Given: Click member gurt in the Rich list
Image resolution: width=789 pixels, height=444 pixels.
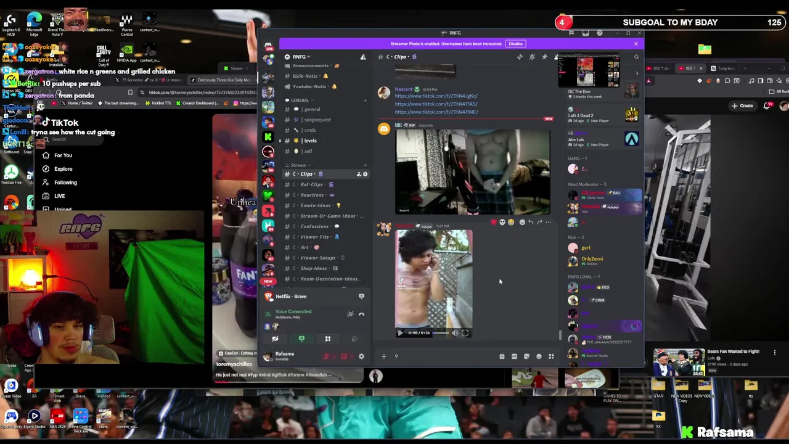Looking at the screenshot, I should (x=586, y=248).
